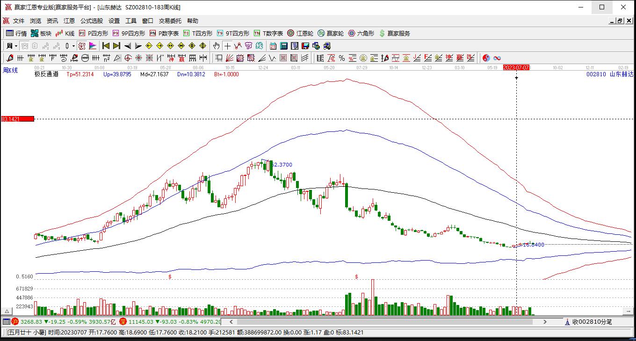Open the T四方形 square tool
This screenshot has height=341, width=636.
tap(198, 33)
